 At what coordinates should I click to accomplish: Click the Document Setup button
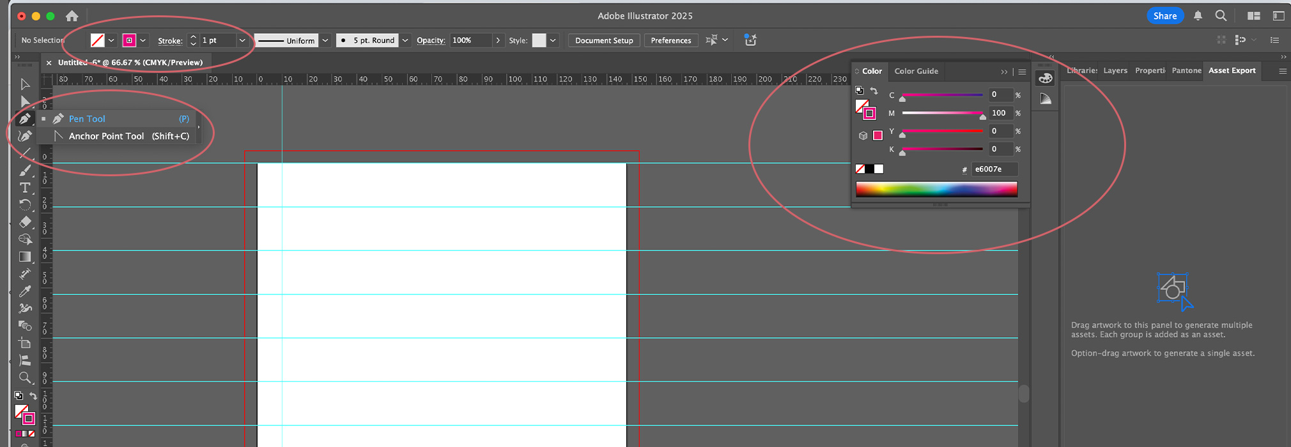pos(604,40)
